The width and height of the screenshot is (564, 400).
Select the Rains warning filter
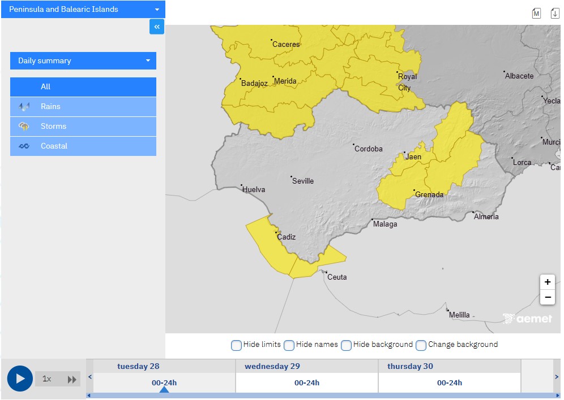[83, 106]
